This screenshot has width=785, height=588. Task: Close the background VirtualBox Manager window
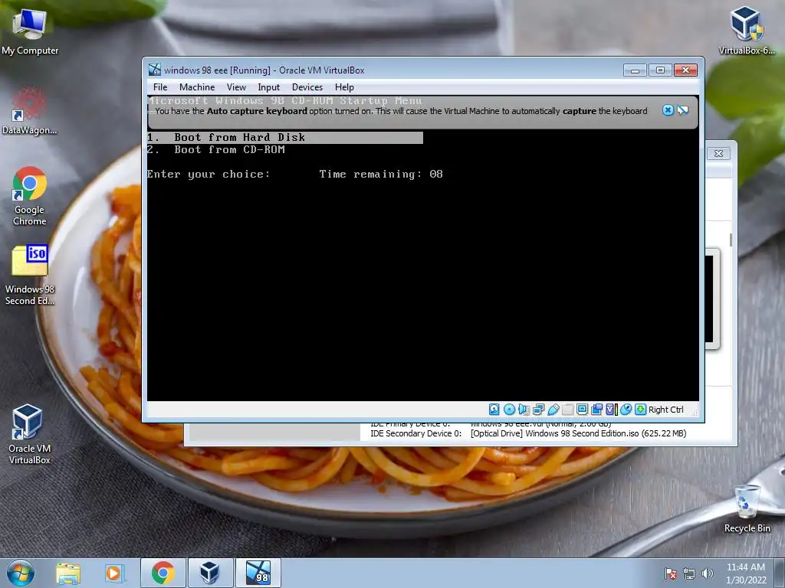coord(719,153)
